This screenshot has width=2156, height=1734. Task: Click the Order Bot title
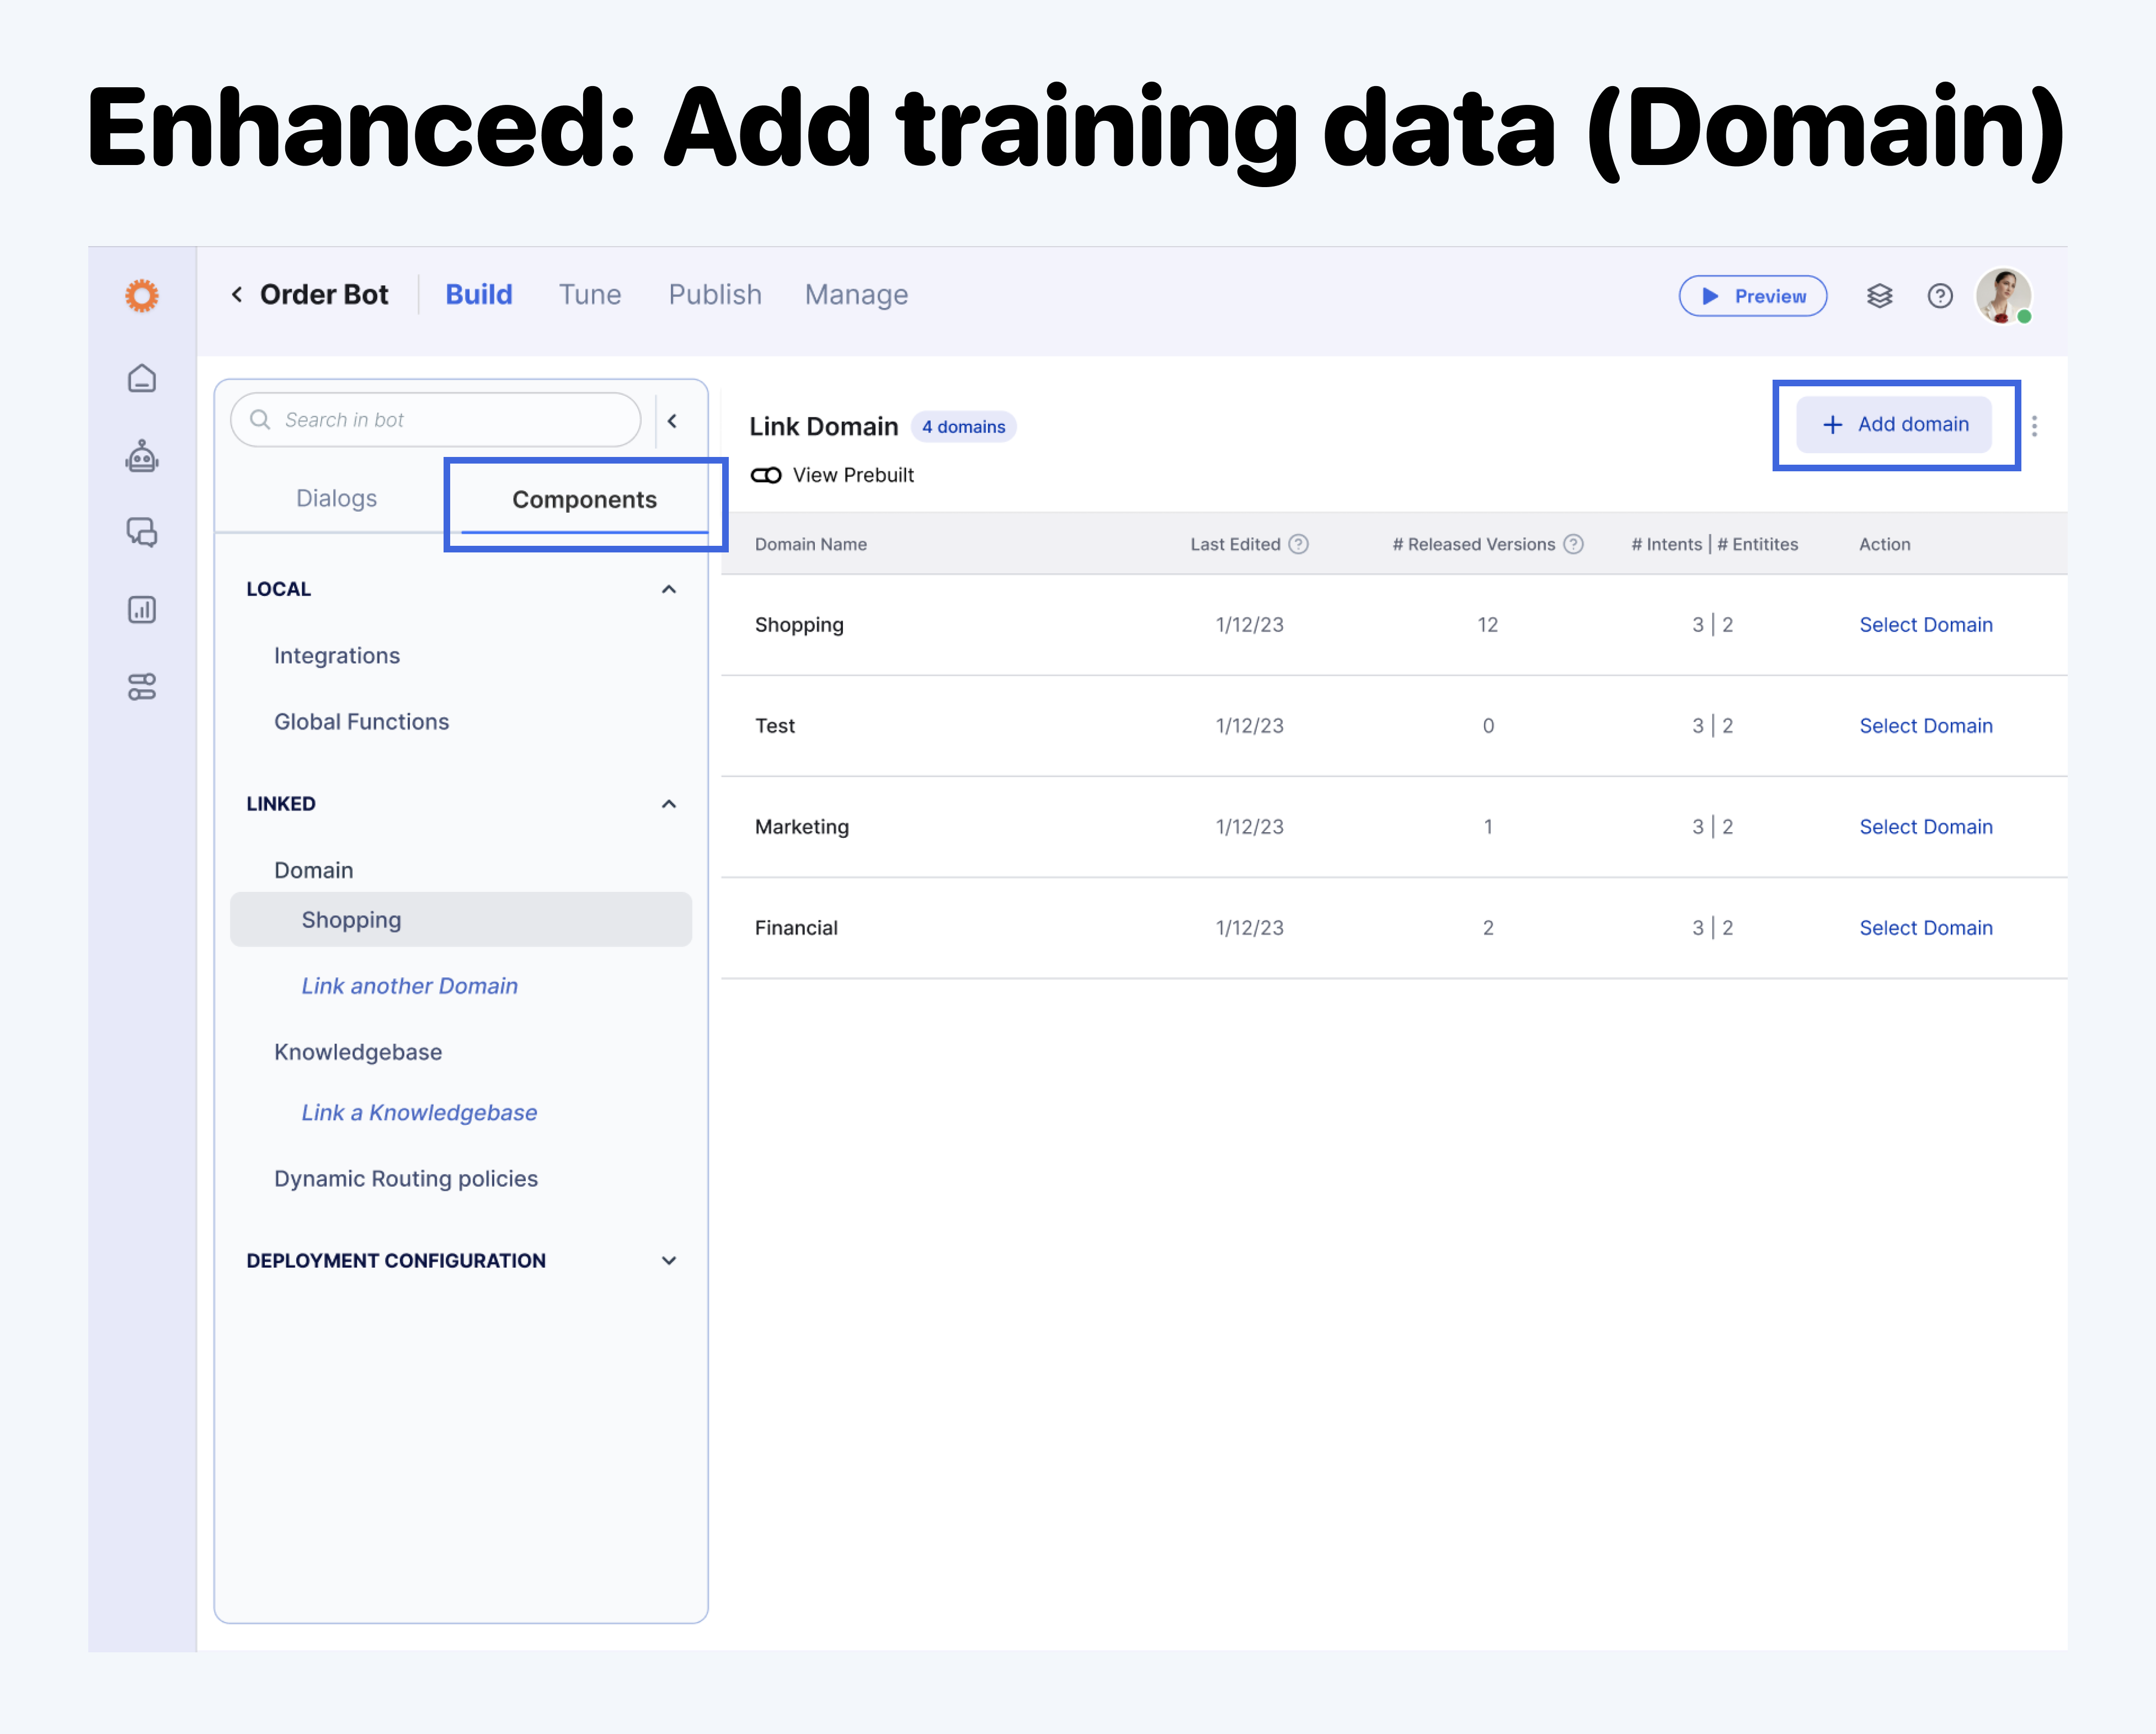pyautogui.click(x=324, y=294)
